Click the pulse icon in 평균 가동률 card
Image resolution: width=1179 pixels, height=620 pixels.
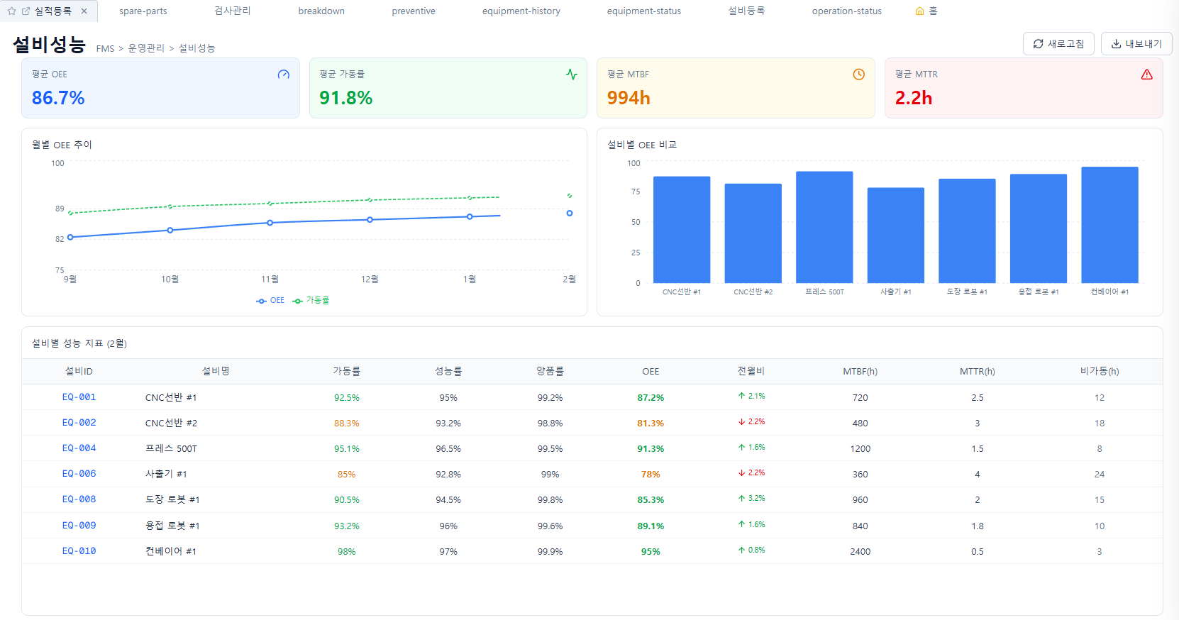(572, 74)
